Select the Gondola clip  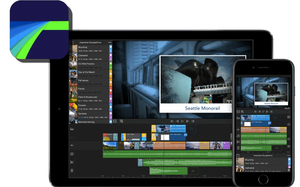coord(91,115)
